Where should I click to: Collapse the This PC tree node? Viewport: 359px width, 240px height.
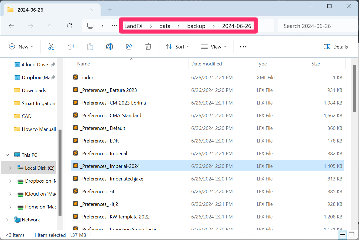coord(7,155)
